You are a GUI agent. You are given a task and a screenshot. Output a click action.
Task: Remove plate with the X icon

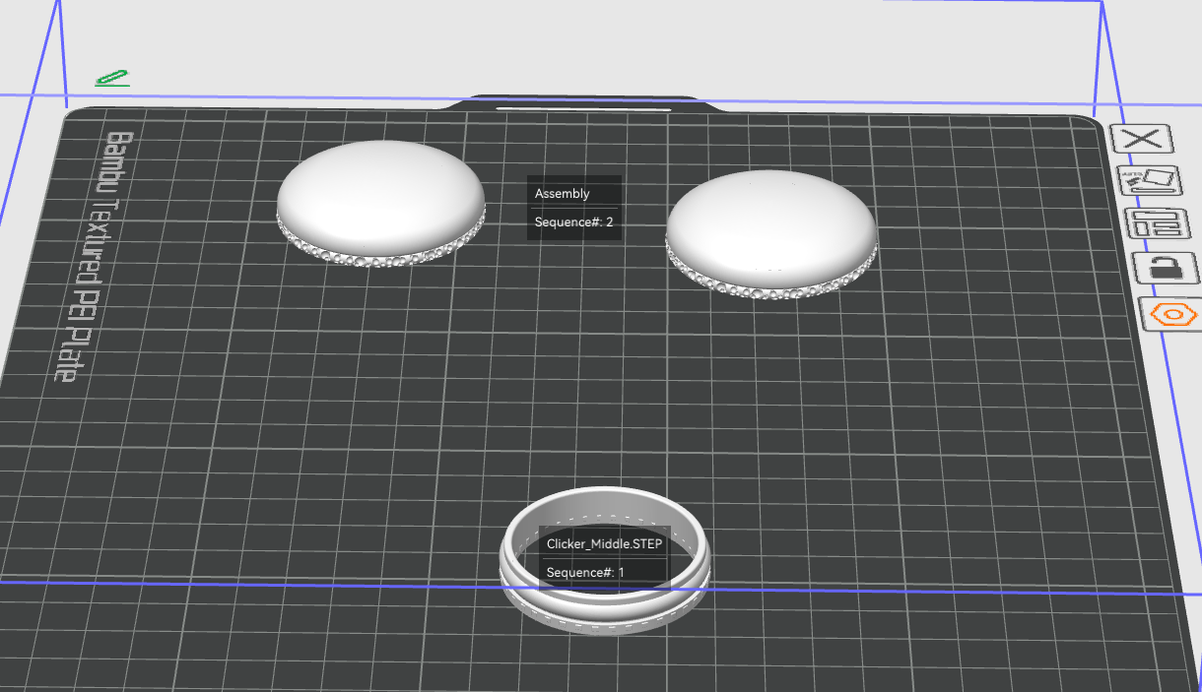pos(1143,138)
